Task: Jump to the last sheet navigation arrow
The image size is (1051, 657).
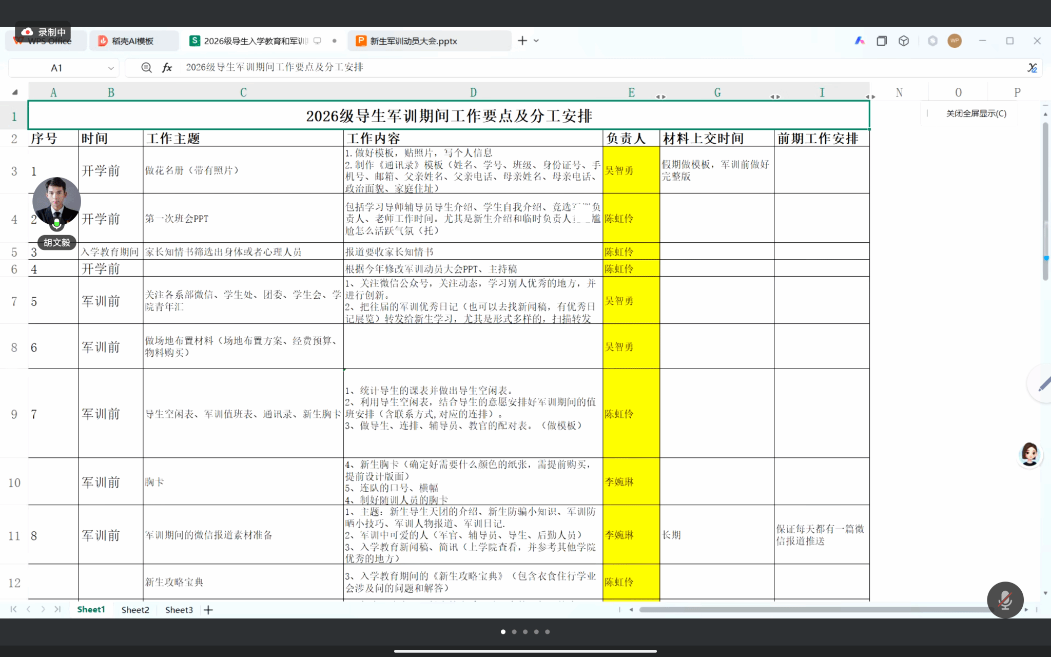Action: click(x=57, y=609)
